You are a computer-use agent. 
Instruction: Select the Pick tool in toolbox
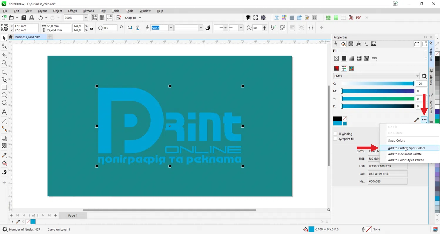pos(4,38)
